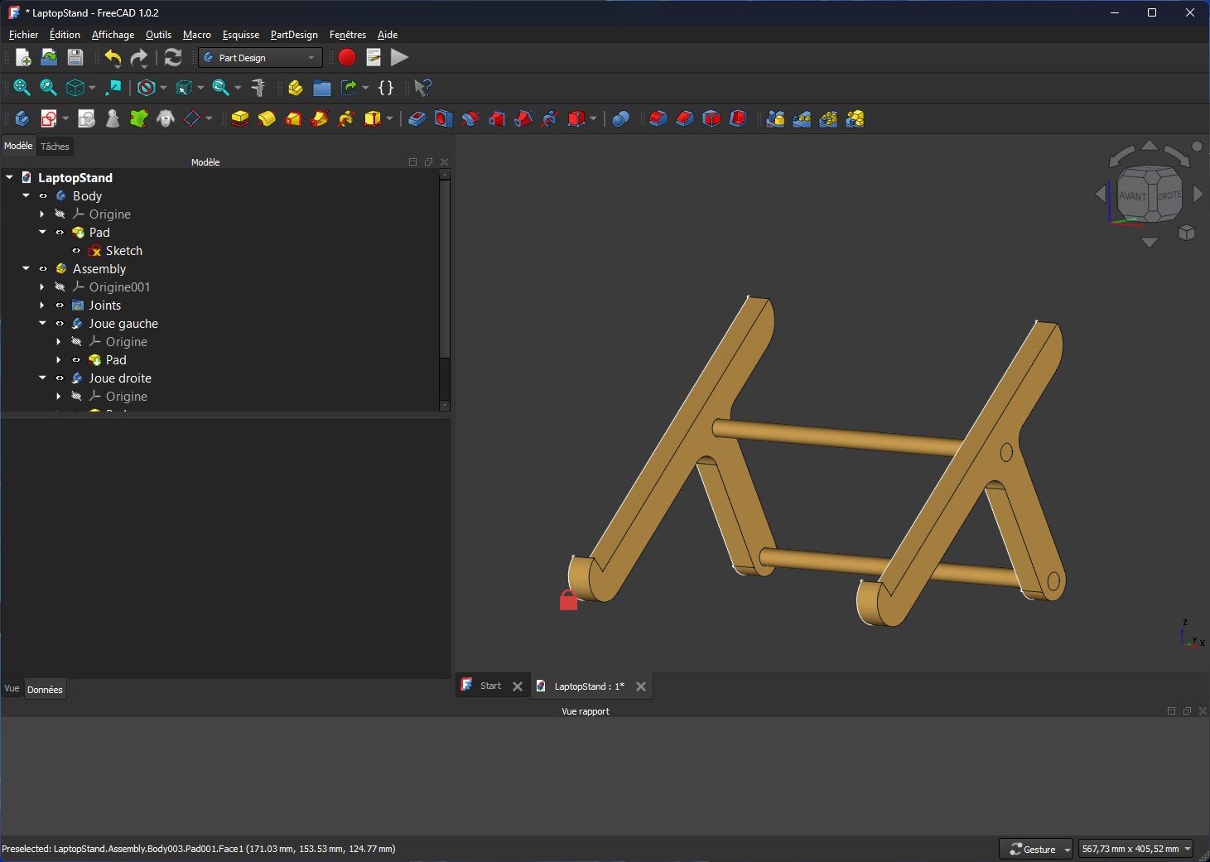The image size is (1210, 862).
Task: Open the PartDesign menu
Action: pyautogui.click(x=293, y=35)
